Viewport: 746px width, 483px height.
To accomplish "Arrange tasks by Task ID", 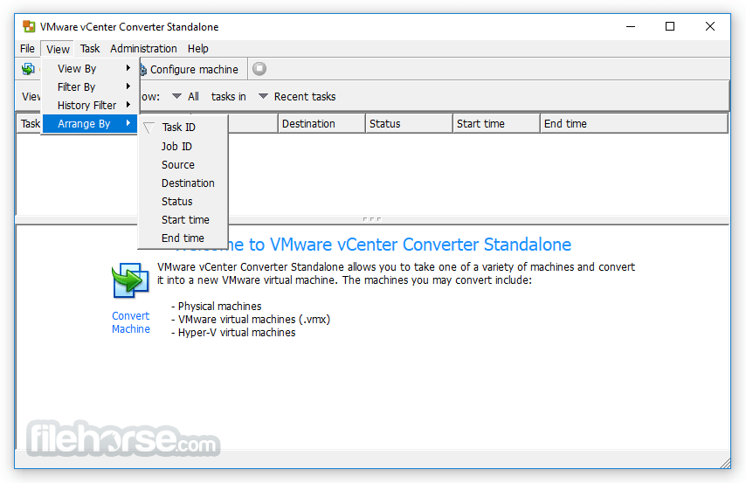I will (183, 127).
